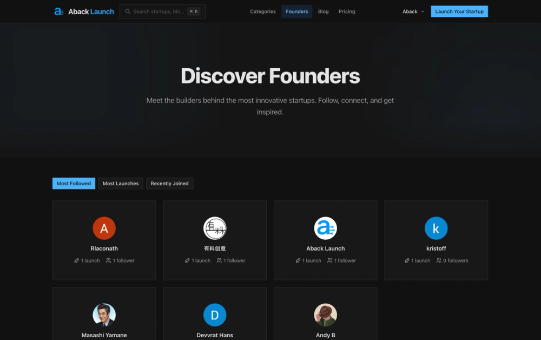Open kristoff founder name link
Viewport: 541px width, 340px height.
[x=436, y=249]
